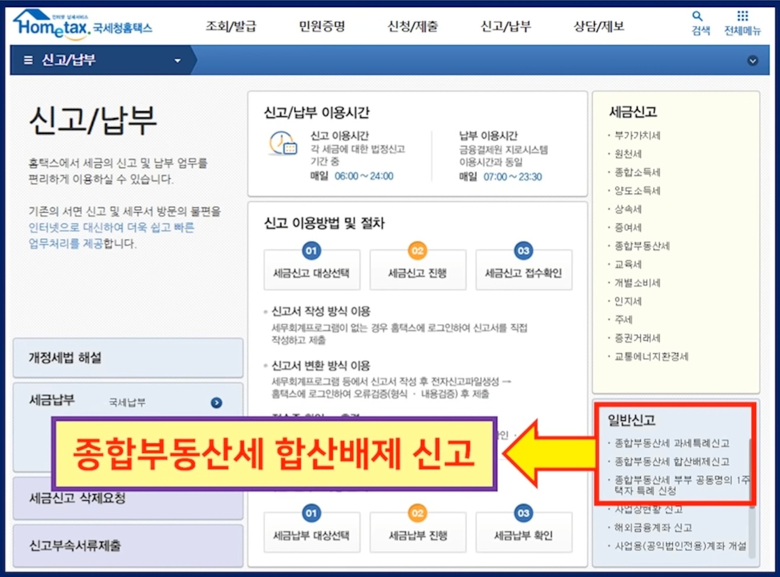
Task: Click the arrow icon next to 국세납부
Action: click(216, 403)
